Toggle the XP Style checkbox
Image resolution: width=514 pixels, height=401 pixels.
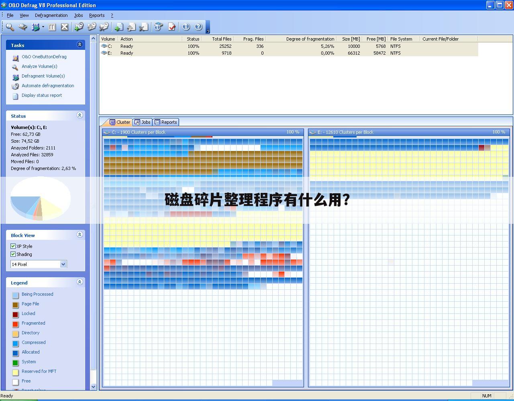13,246
